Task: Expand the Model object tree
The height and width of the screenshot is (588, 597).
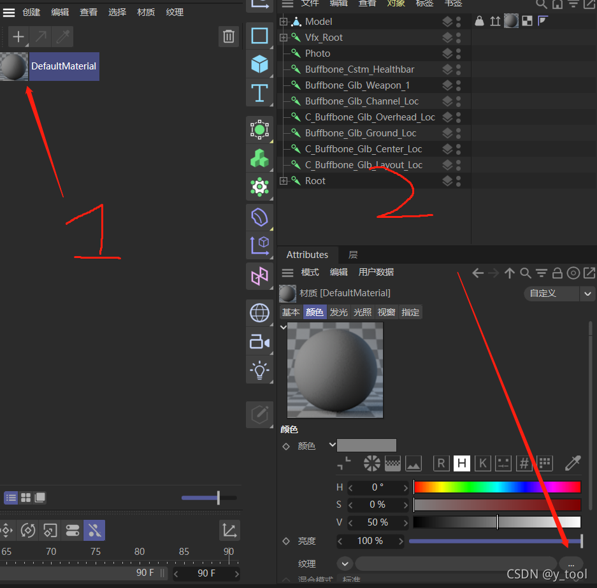Action: (284, 22)
